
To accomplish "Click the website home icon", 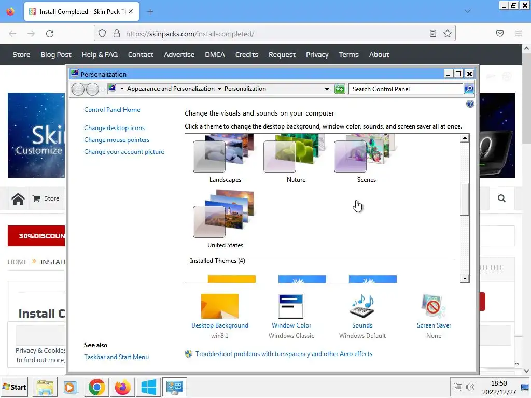I will 18,198.
